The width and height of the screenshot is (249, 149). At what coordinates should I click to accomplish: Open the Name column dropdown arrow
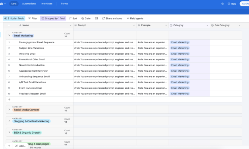[x=71, y=25]
